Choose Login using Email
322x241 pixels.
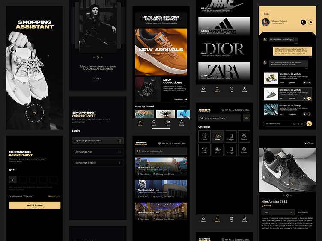98,152
